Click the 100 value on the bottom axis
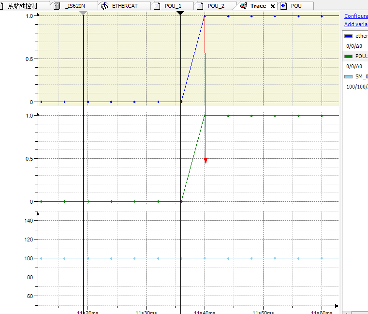This screenshot has width=368, height=314. (29, 258)
